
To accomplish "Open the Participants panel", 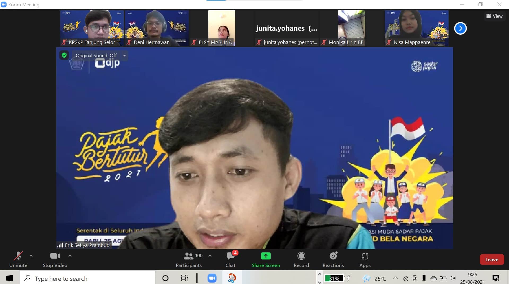I will [x=188, y=259].
